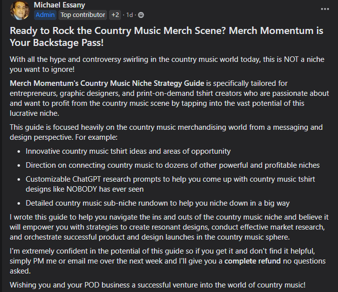Click the audience privacy icon beside 1d
The width and height of the screenshot is (338, 292).
(x=141, y=15)
